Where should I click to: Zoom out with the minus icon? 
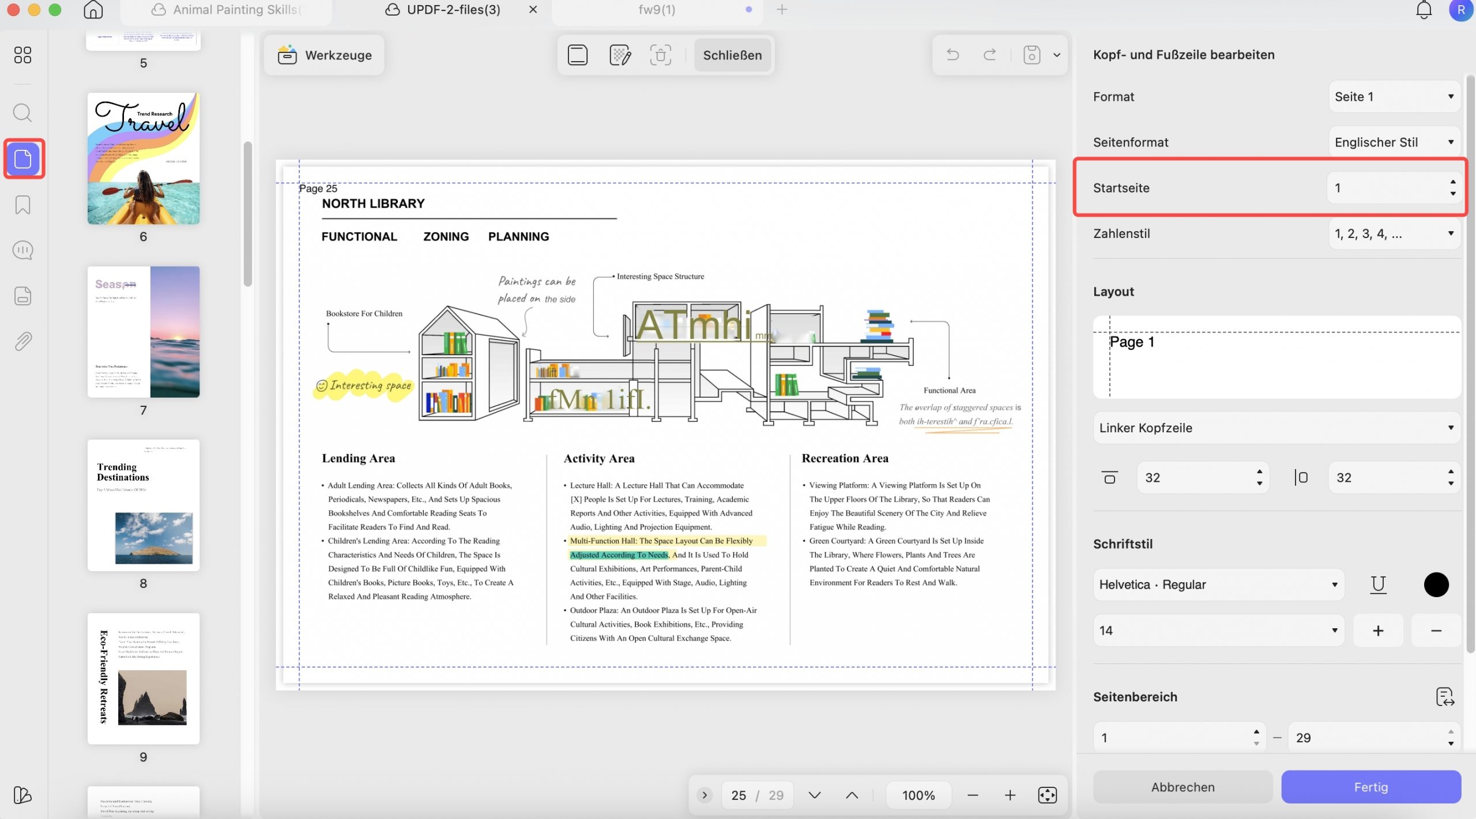(973, 795)
